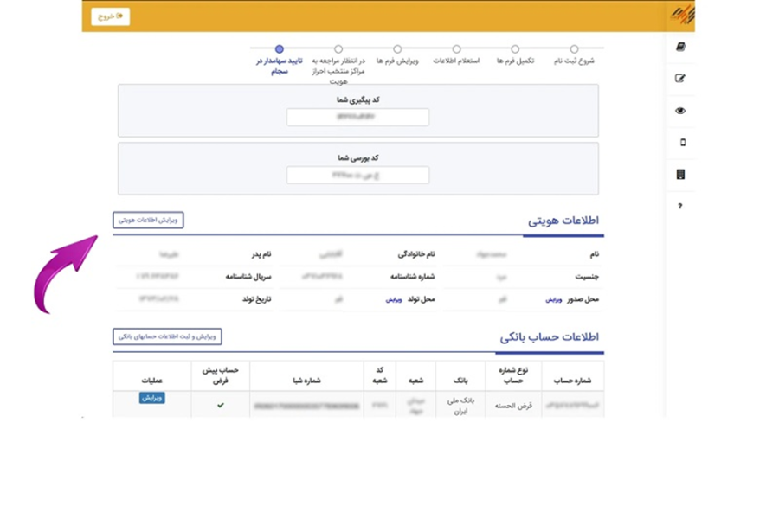Click the default account green checkmark
This screenshot has height=519, width=779.
[221, 405]
